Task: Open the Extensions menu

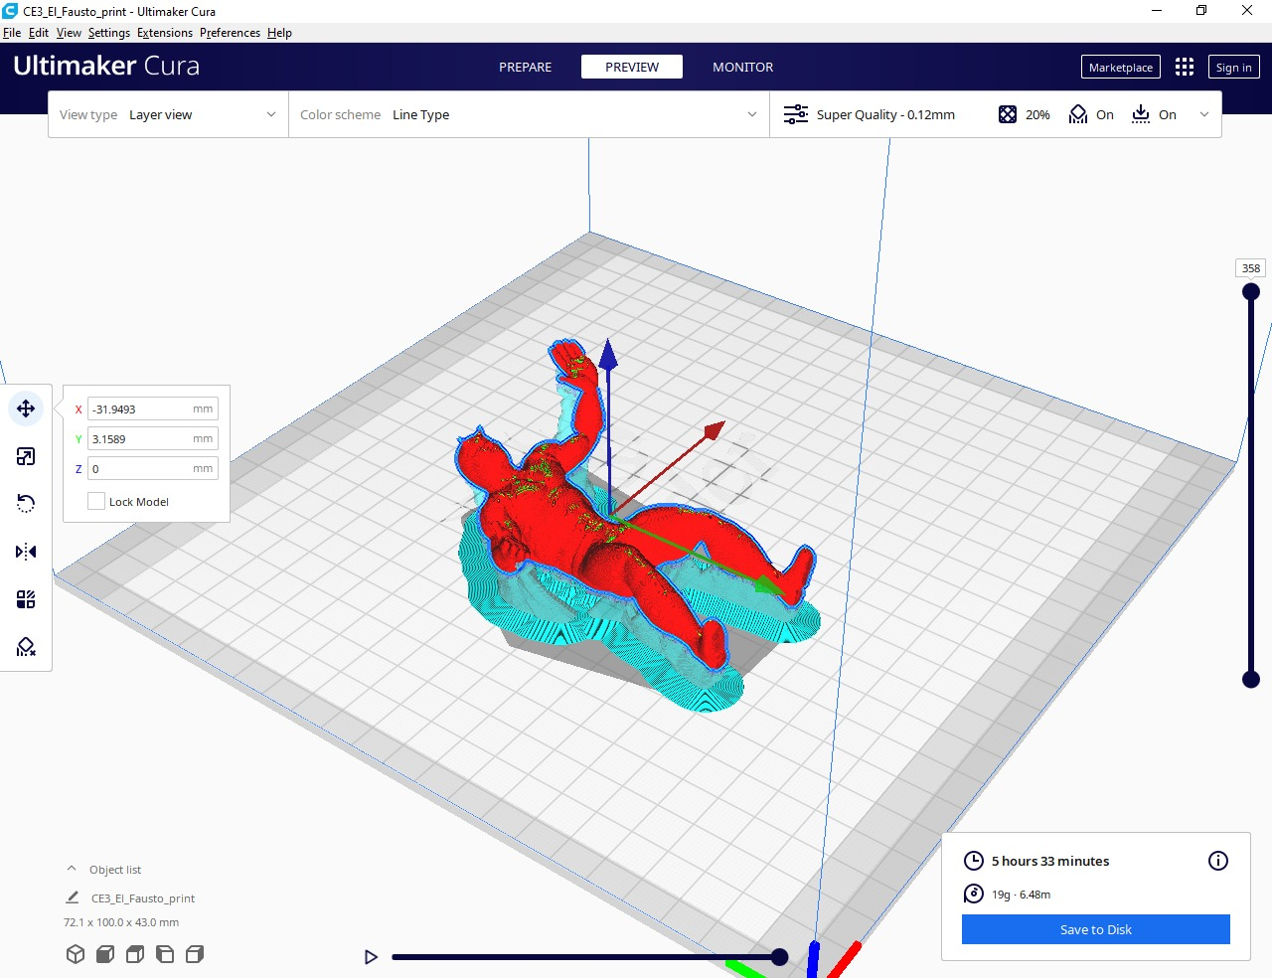Action: pos(165,33)
